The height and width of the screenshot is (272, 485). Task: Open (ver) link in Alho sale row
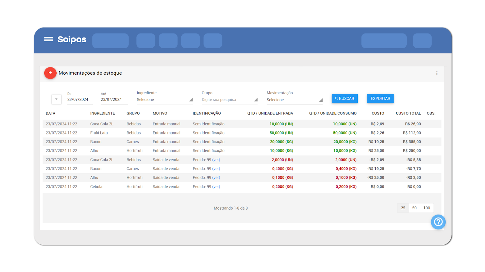tap(216, 178)
